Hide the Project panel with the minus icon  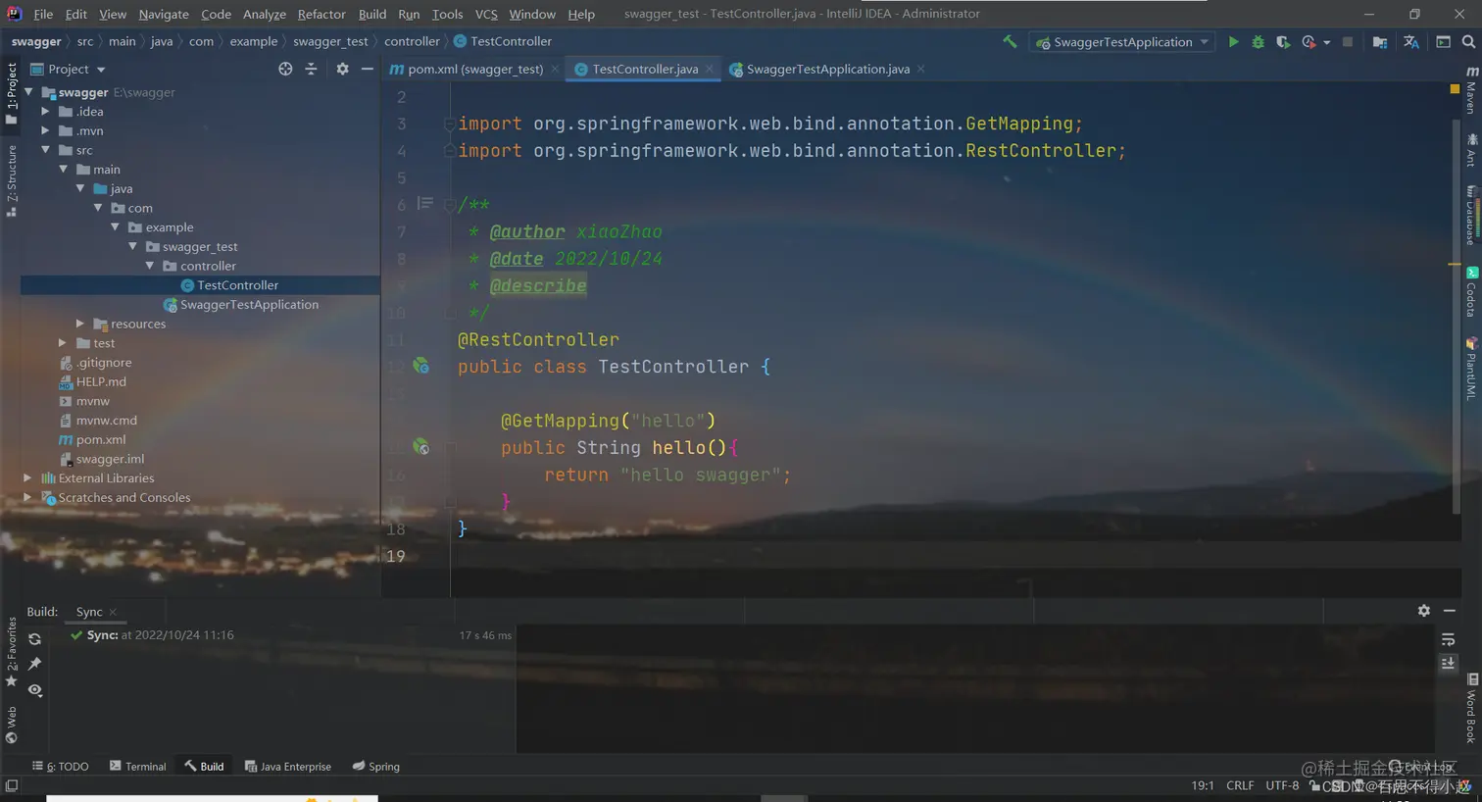(x=368, y=69)
